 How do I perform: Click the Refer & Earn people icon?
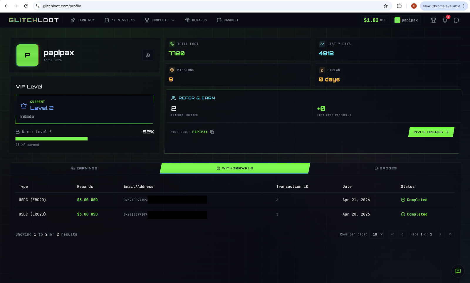174,98
